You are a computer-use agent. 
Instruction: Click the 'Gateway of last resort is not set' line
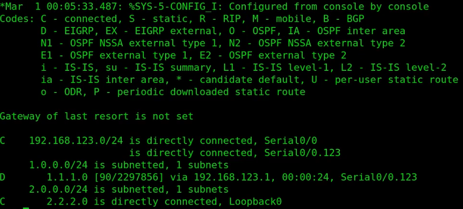tap(97, 117)
